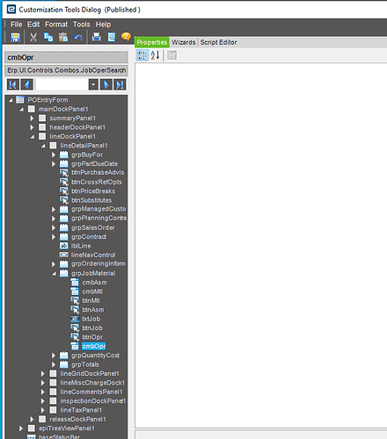Select the lineTaxPanel1 tree item
Screen dimensions: 387x439
tap(81, 410)
